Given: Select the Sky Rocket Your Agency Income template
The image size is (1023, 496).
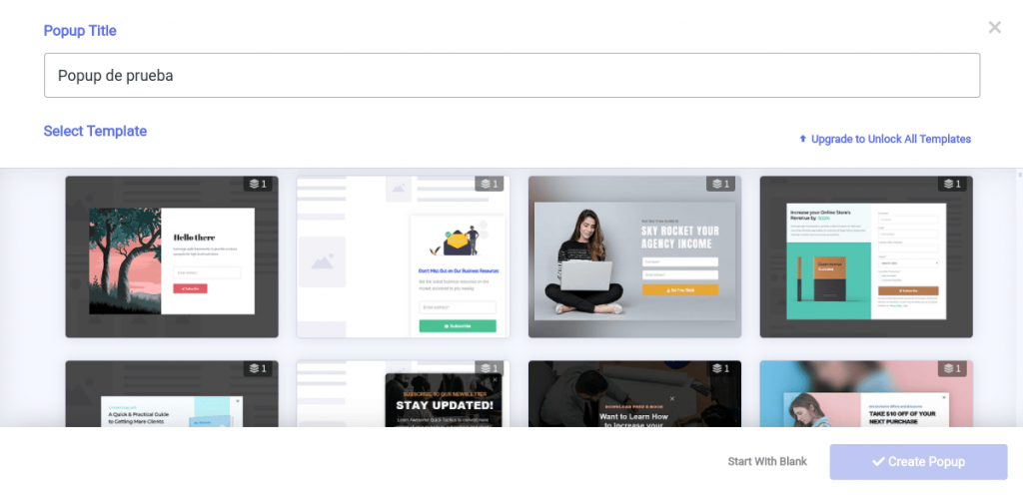Looking at the screenshot, I should (x=634, y=256).
